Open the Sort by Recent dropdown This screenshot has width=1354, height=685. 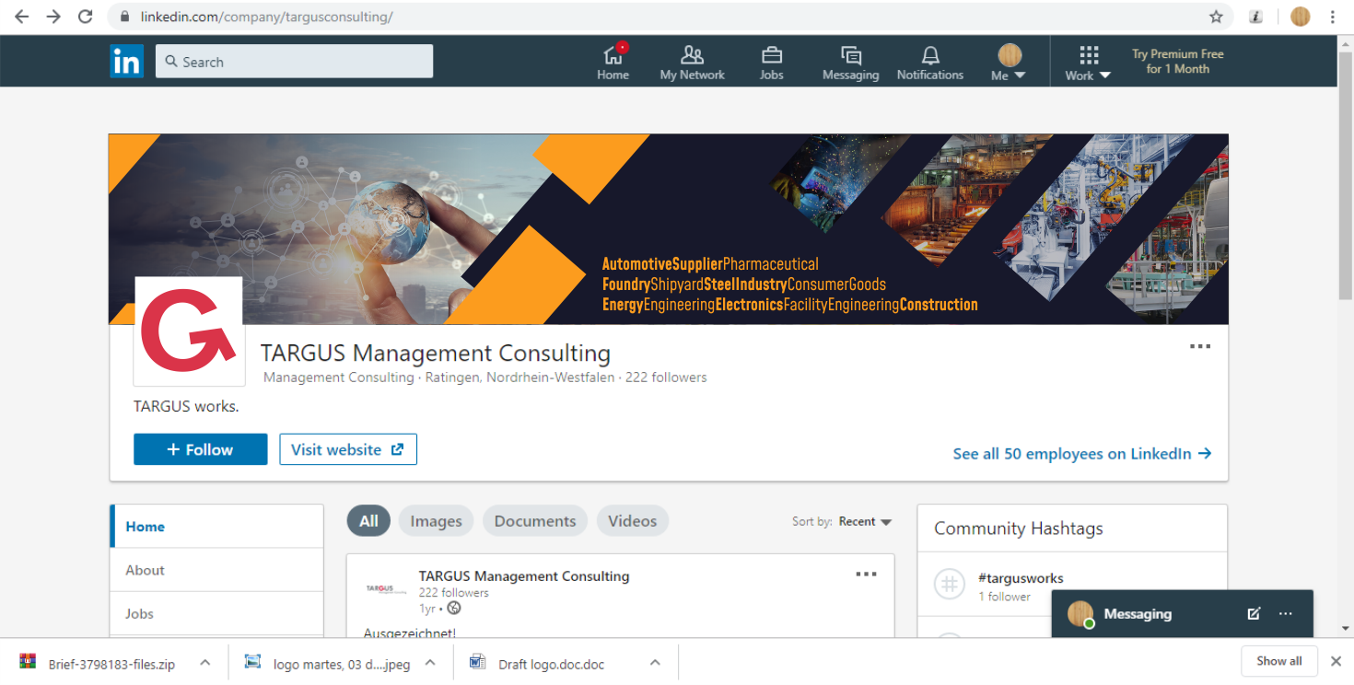click(865, 521)
